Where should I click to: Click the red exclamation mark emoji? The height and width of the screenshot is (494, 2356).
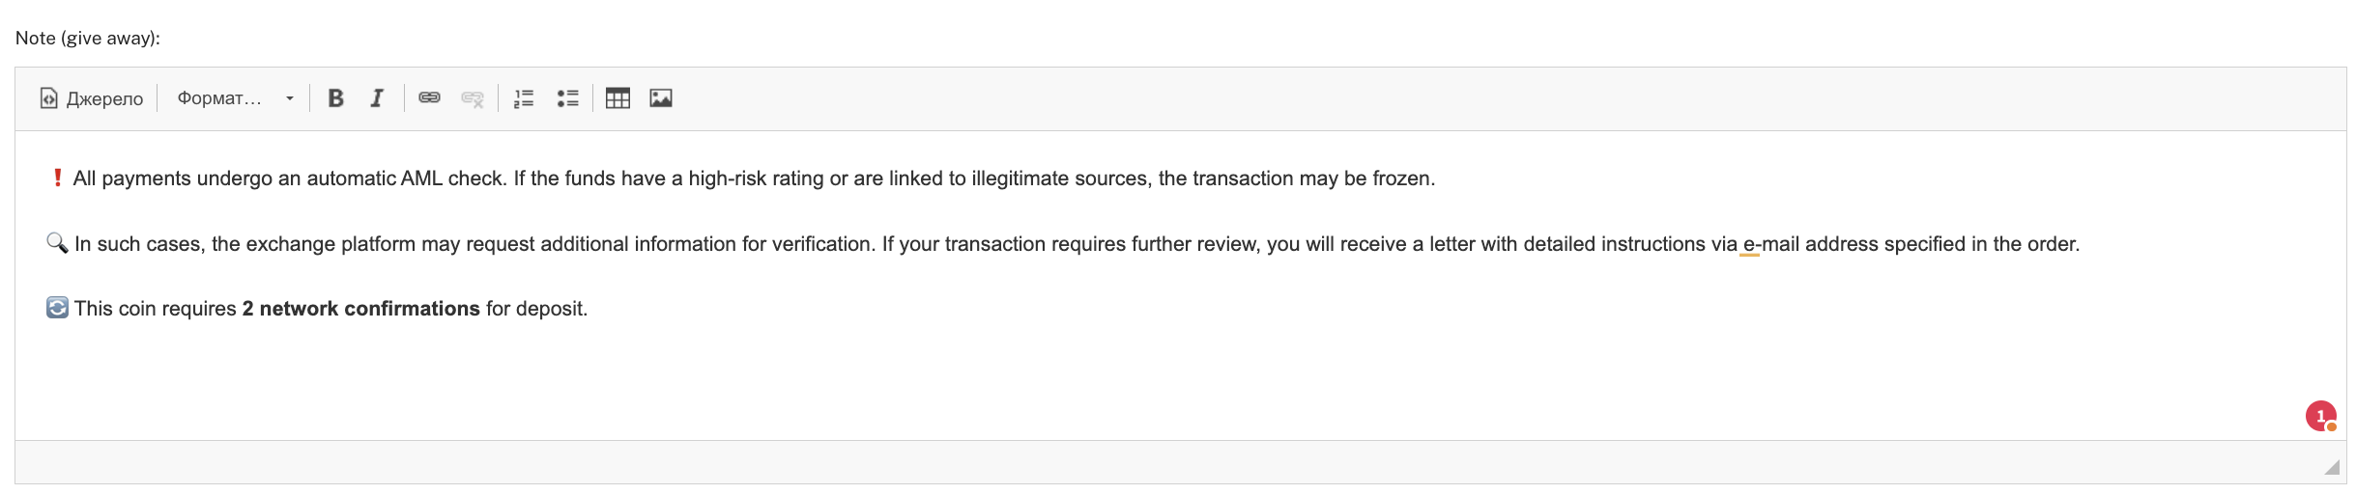coord(58,178)
